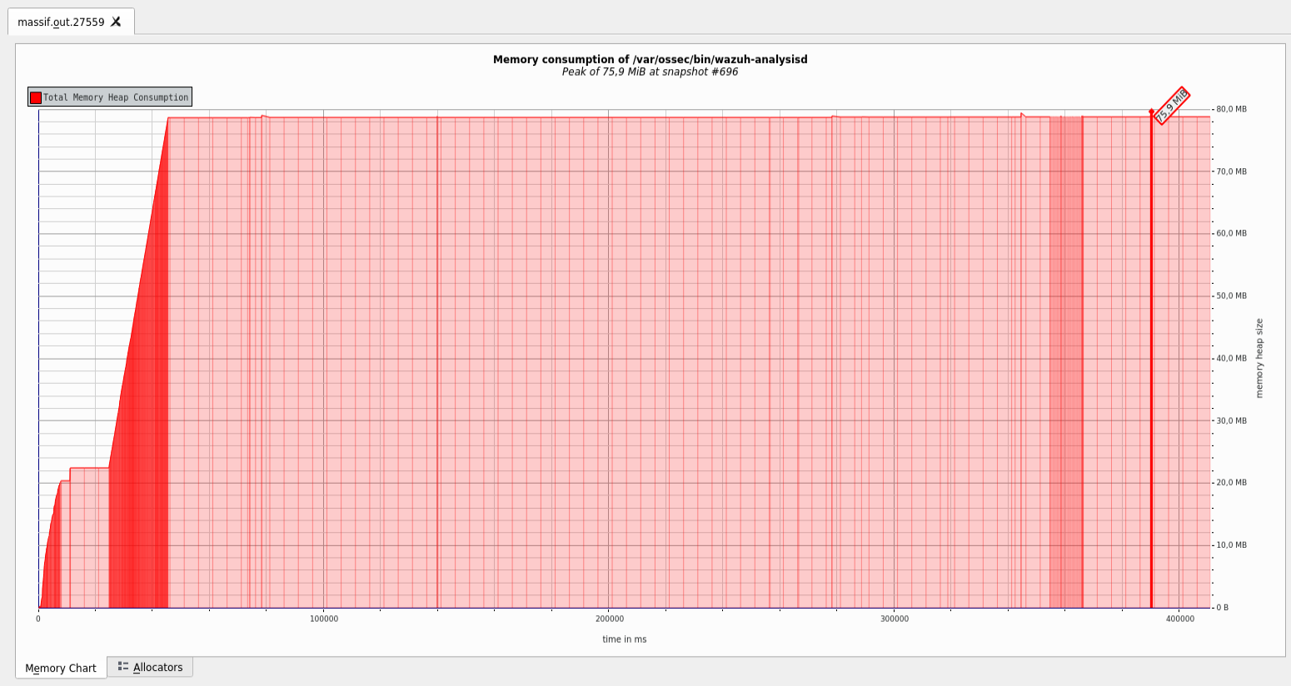1291x686 pixels.
Task: Click the red legend color swatch
Action: tap(34, 97)
